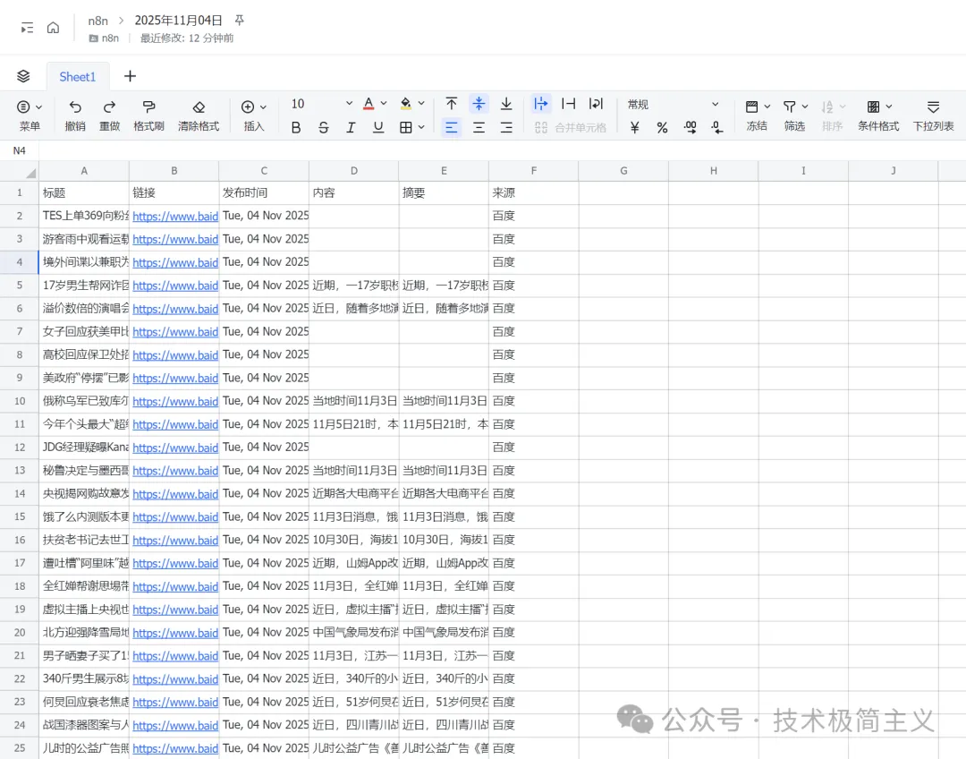Screen dimensions: 966x759
Task: Select row 10 header
Action: pos(19,401)
